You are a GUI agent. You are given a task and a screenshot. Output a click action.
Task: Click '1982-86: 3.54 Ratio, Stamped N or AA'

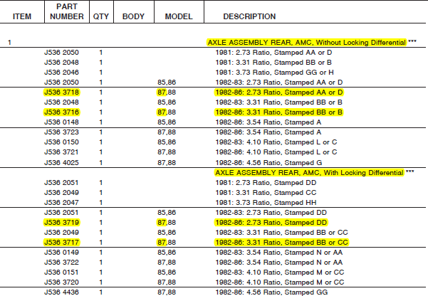(x=279, y=262)
